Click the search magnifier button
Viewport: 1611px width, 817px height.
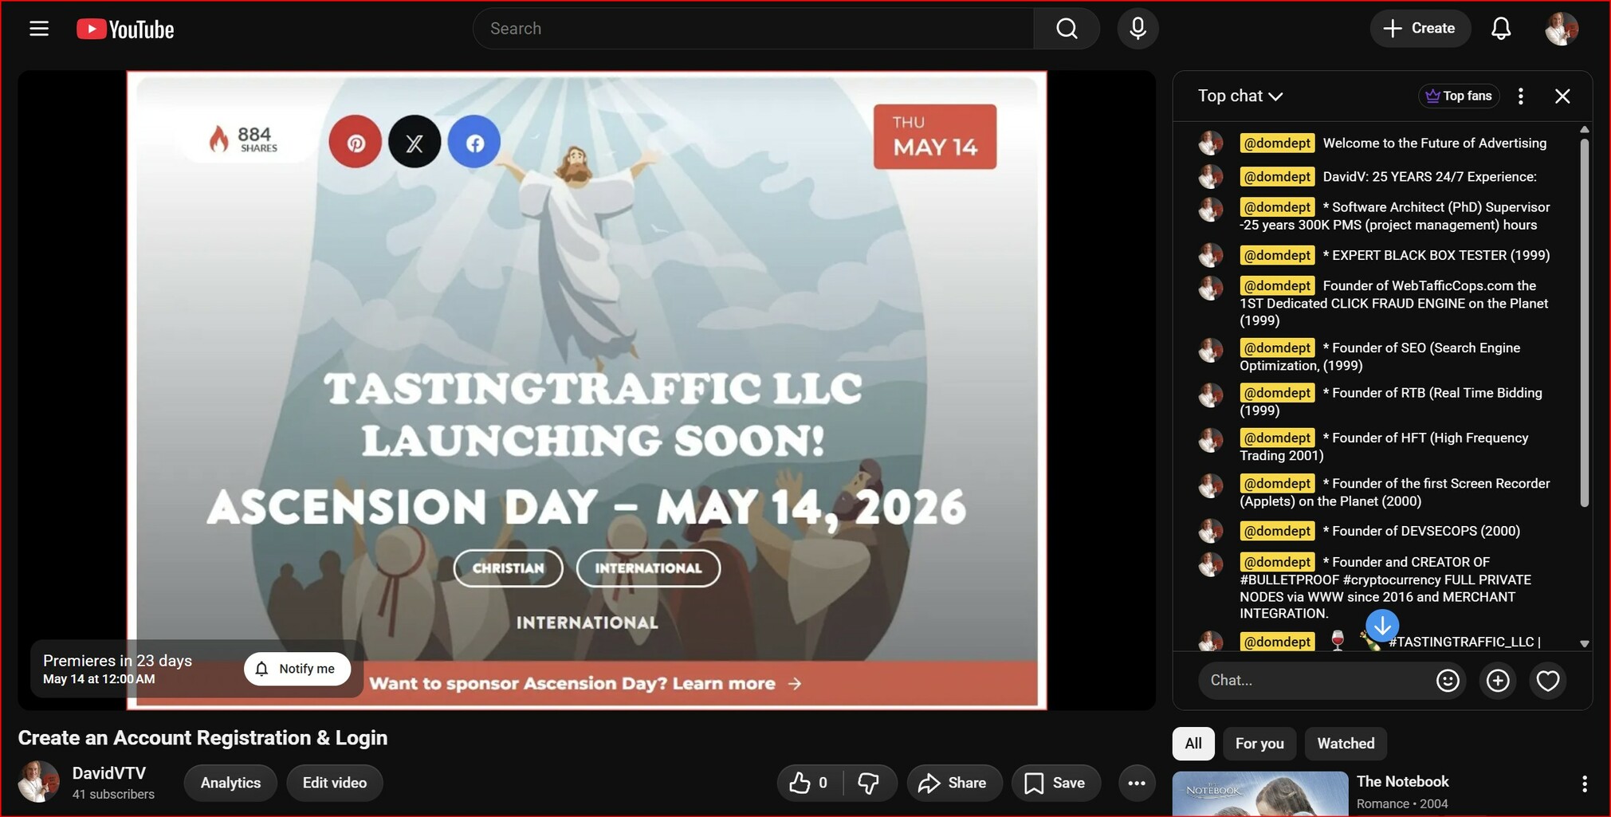pyautogui.click(x=1067, y=29)
